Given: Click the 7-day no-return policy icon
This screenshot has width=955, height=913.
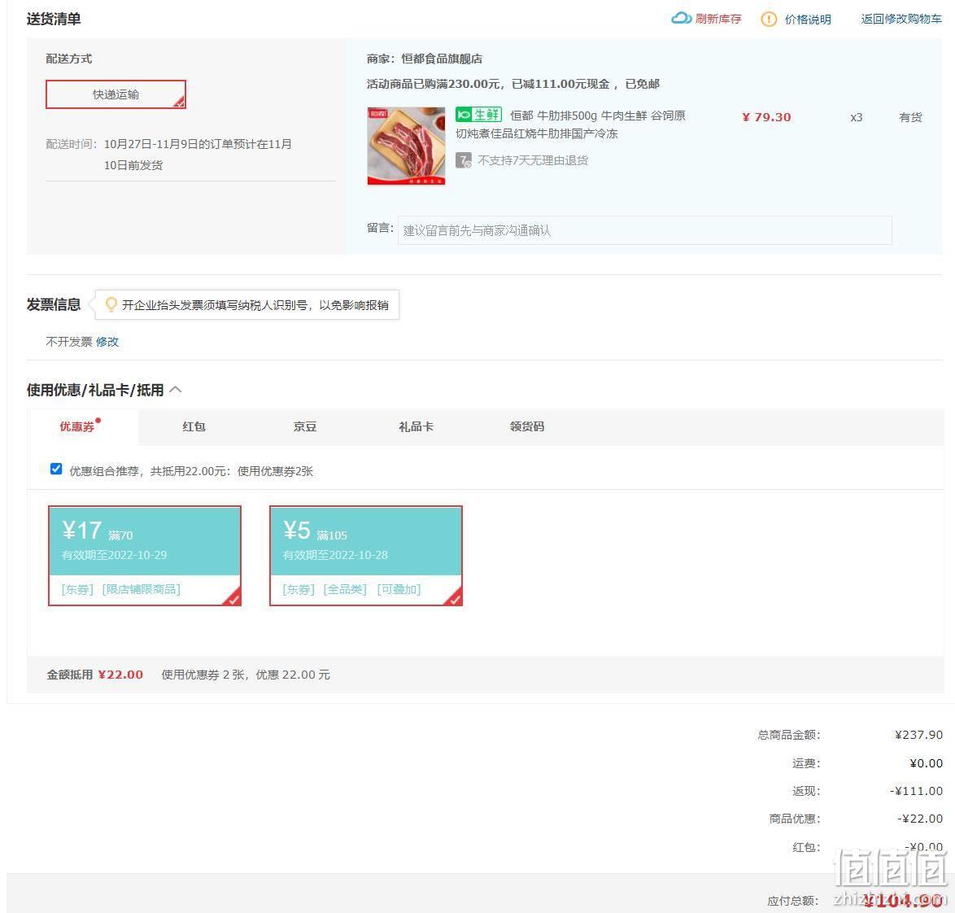Looking at the screenshot, I should click(x=464, y=160).
